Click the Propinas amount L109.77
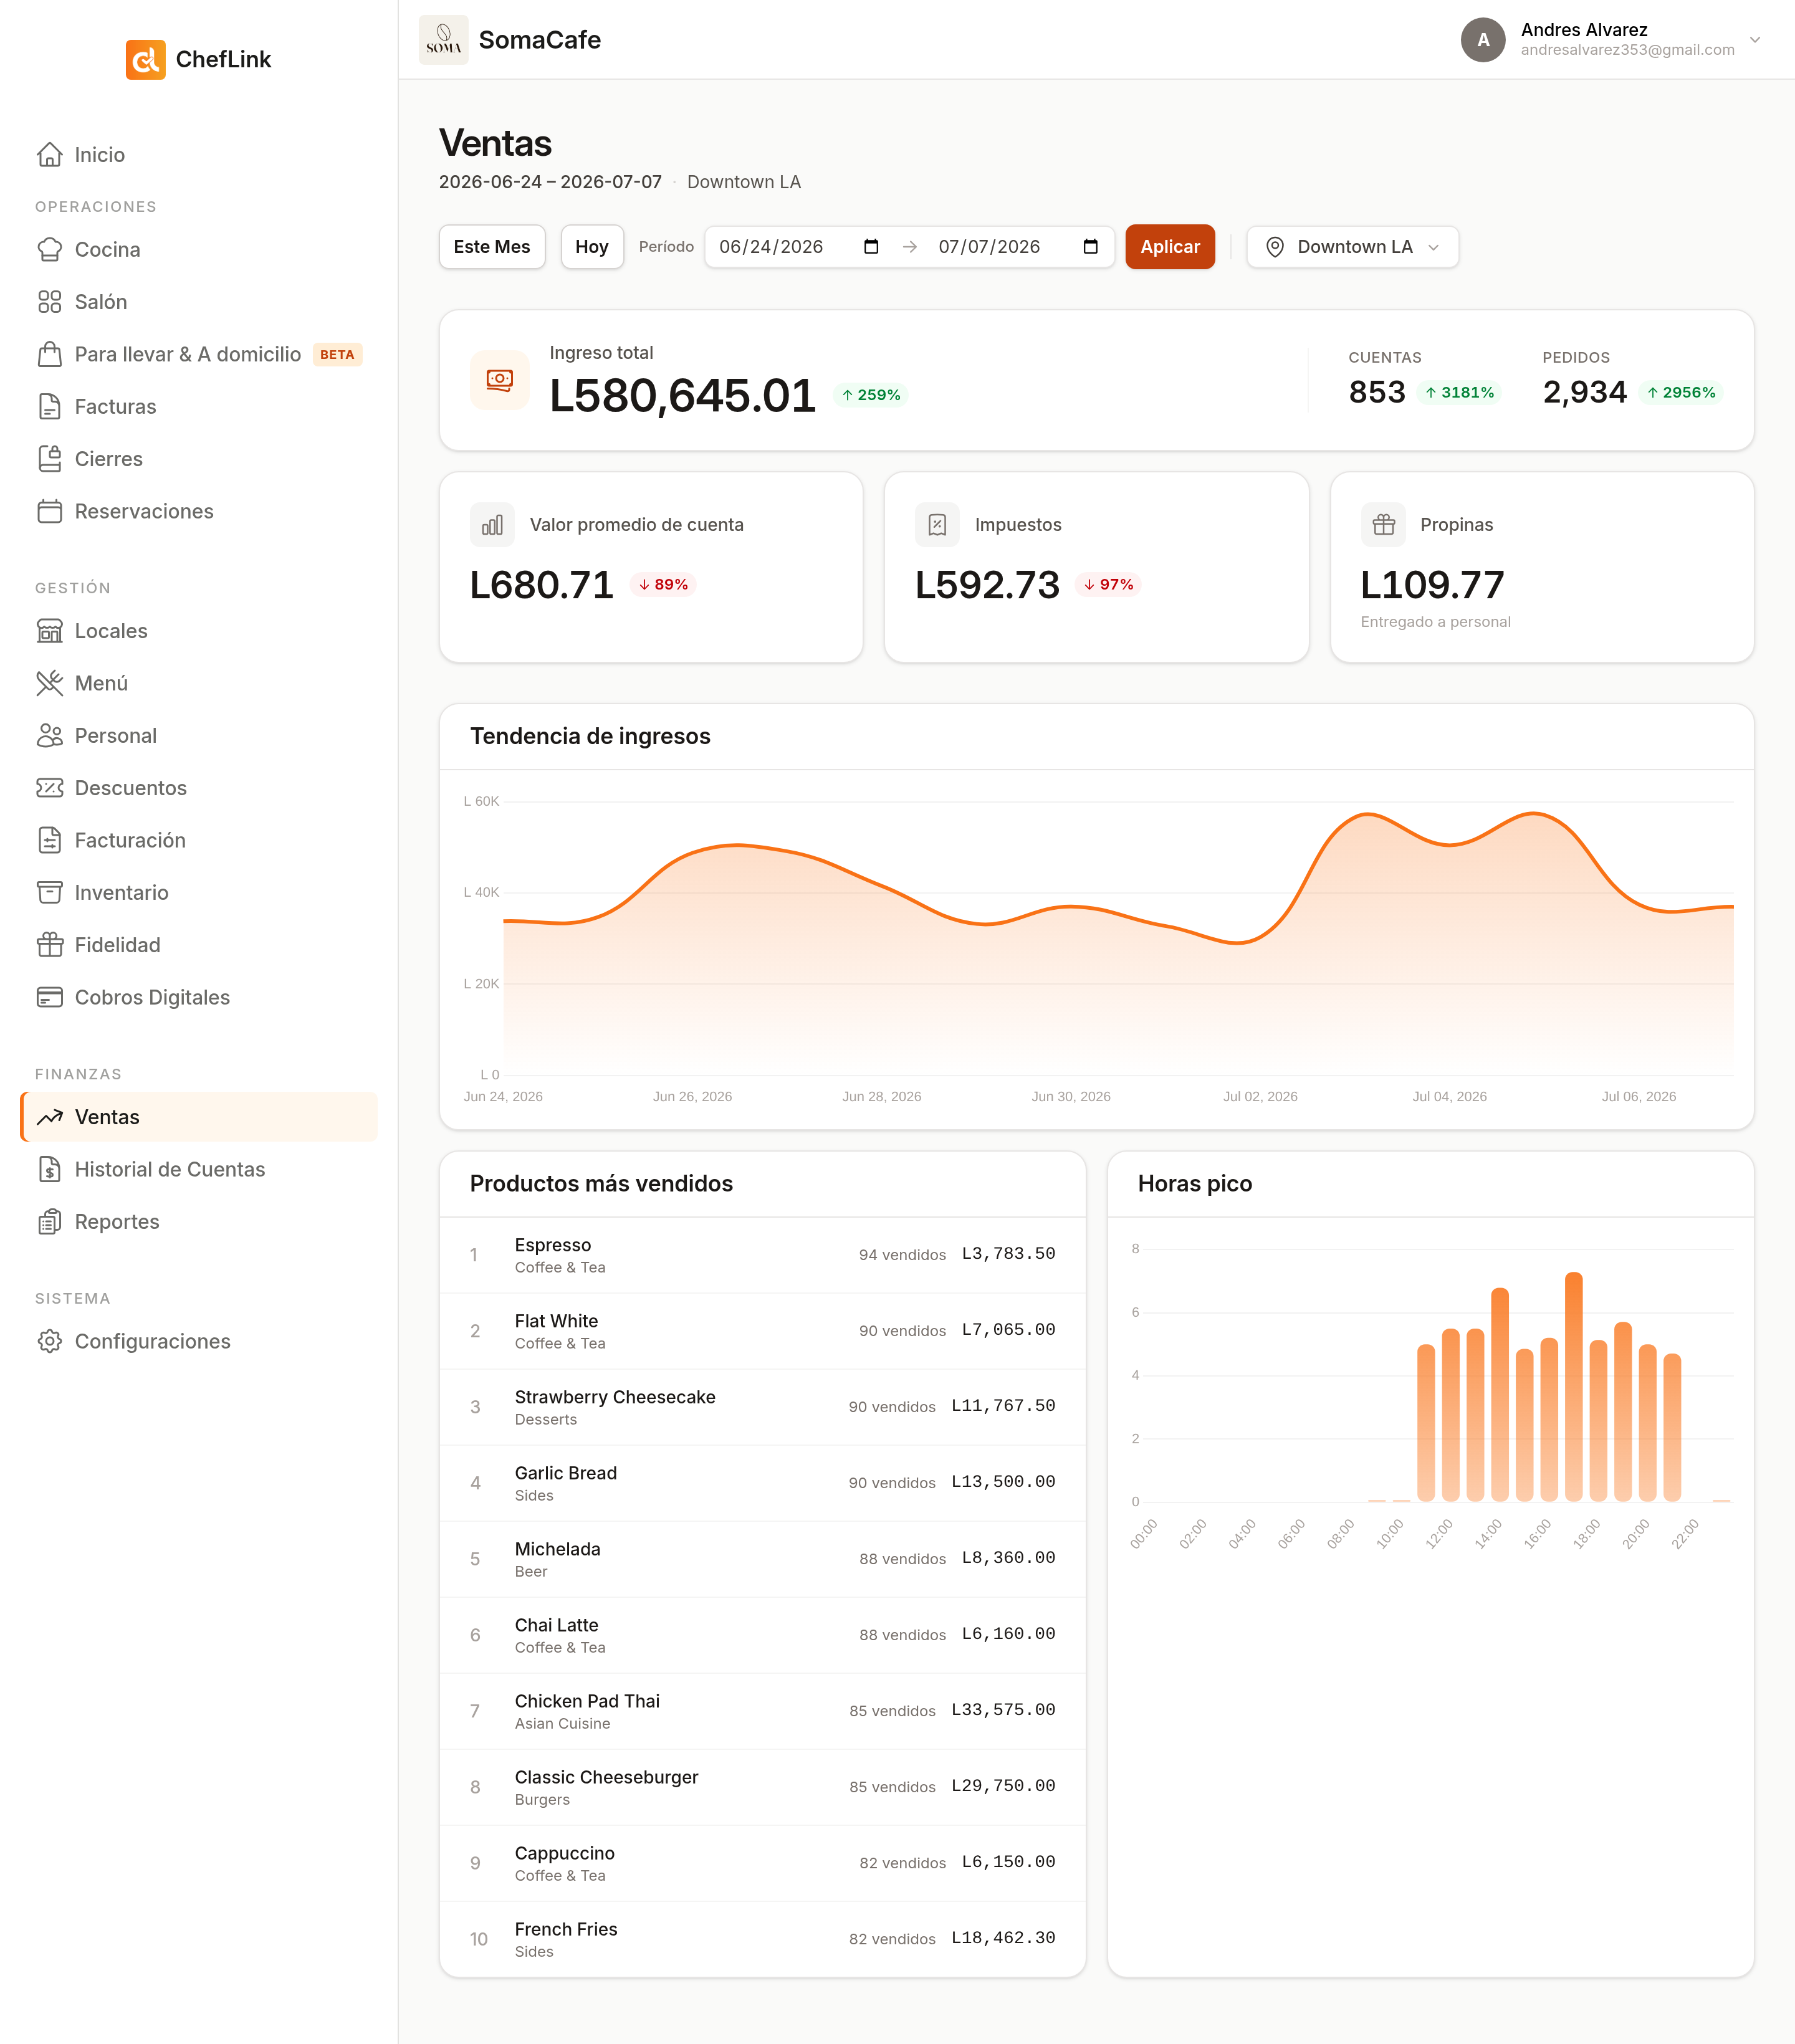 (x=1432, y=585)
